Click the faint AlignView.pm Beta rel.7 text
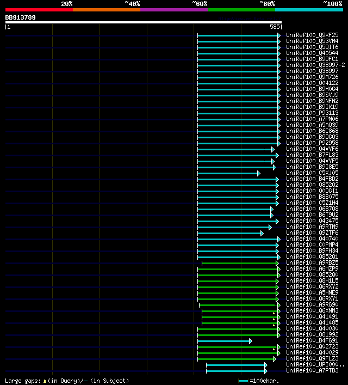This screenshot has width=348, height=385. (x=250, y=19)
